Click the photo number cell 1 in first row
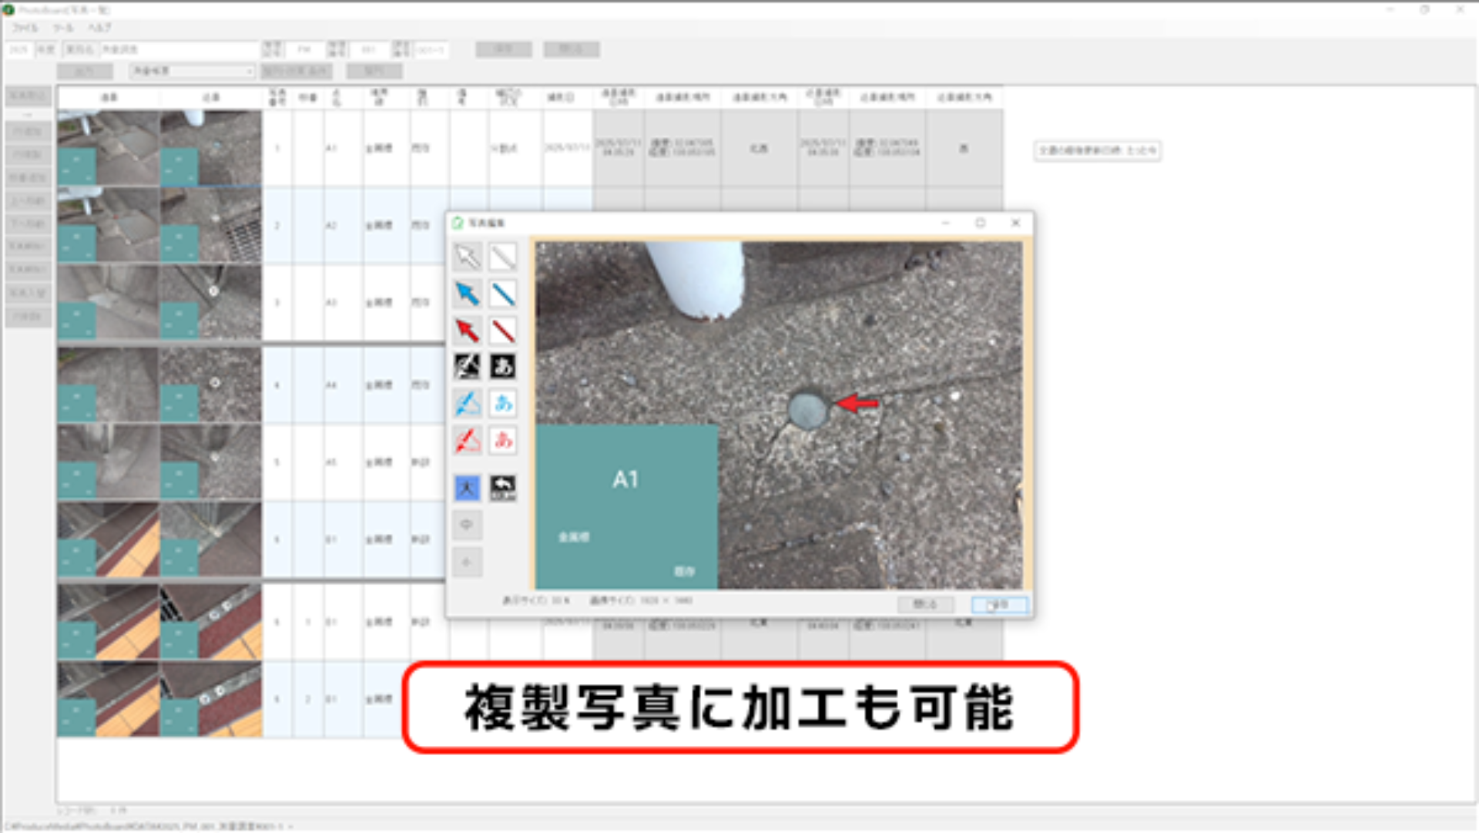Image resolution: width=1479 pixels, height=833 pixels. (277, 148)
